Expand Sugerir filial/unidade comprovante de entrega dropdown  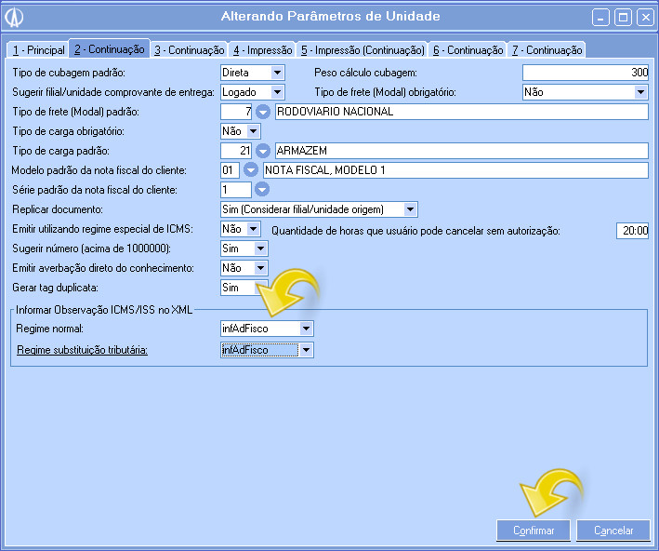tap(277, 92)
